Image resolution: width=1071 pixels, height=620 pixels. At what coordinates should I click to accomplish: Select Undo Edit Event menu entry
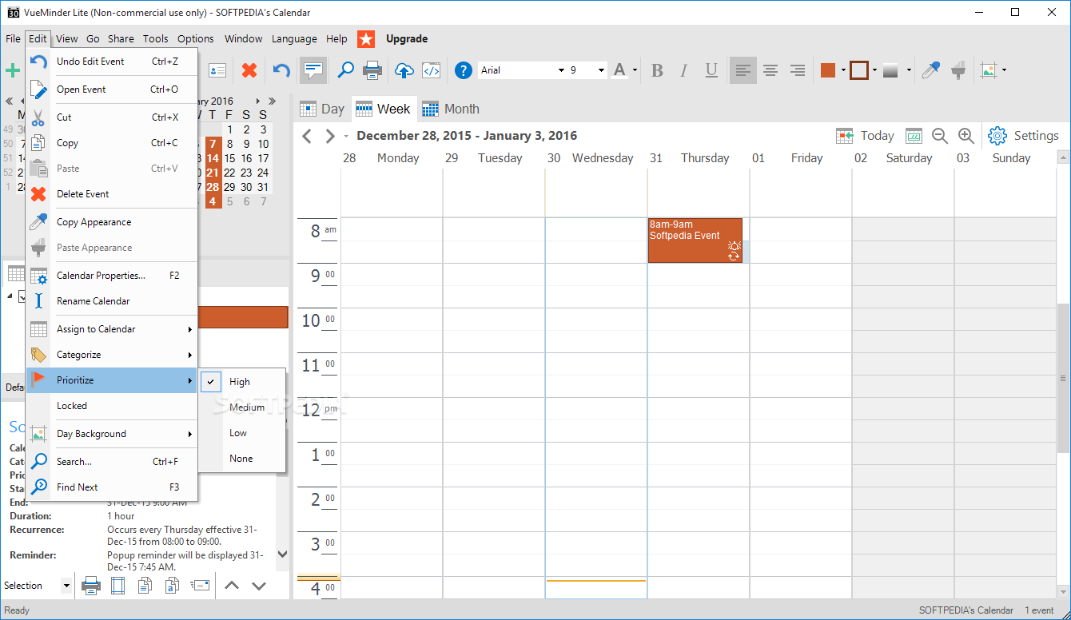coord(112,62)
